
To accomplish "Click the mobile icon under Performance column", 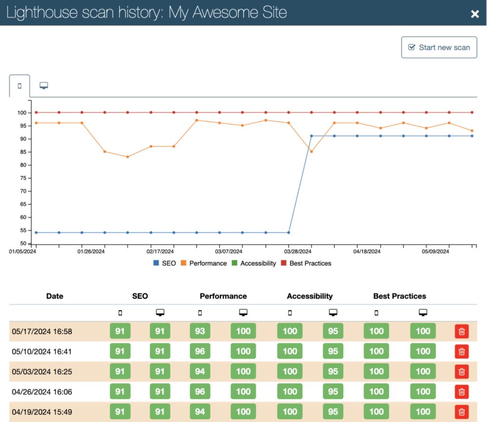I will 200,313.
